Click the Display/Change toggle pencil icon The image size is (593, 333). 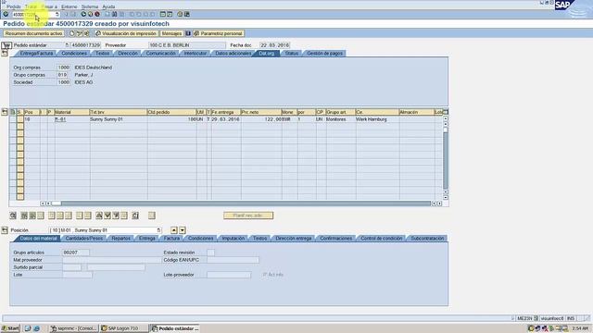(80, 33)
